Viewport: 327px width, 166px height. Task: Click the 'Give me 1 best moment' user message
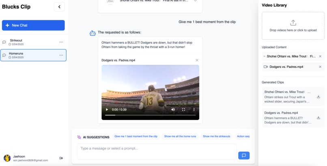click(x=207, y=22)
